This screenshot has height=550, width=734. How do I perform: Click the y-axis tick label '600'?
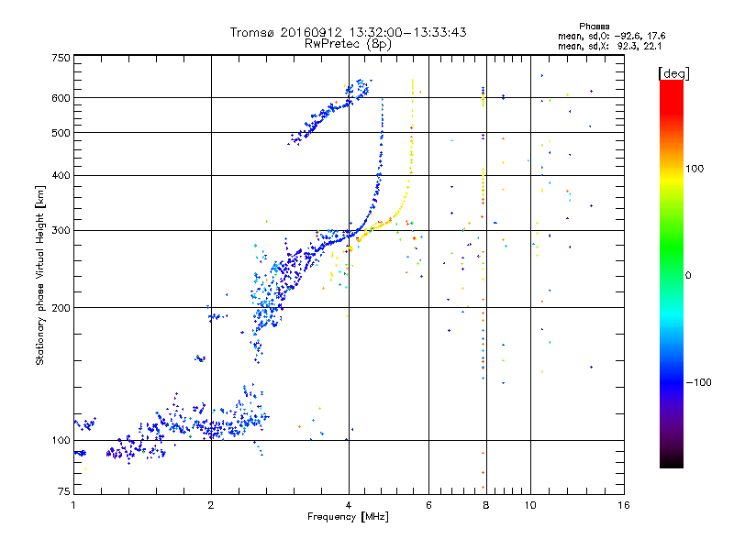61,98
